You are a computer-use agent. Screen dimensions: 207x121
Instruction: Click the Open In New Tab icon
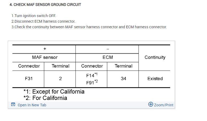(13, 105)
